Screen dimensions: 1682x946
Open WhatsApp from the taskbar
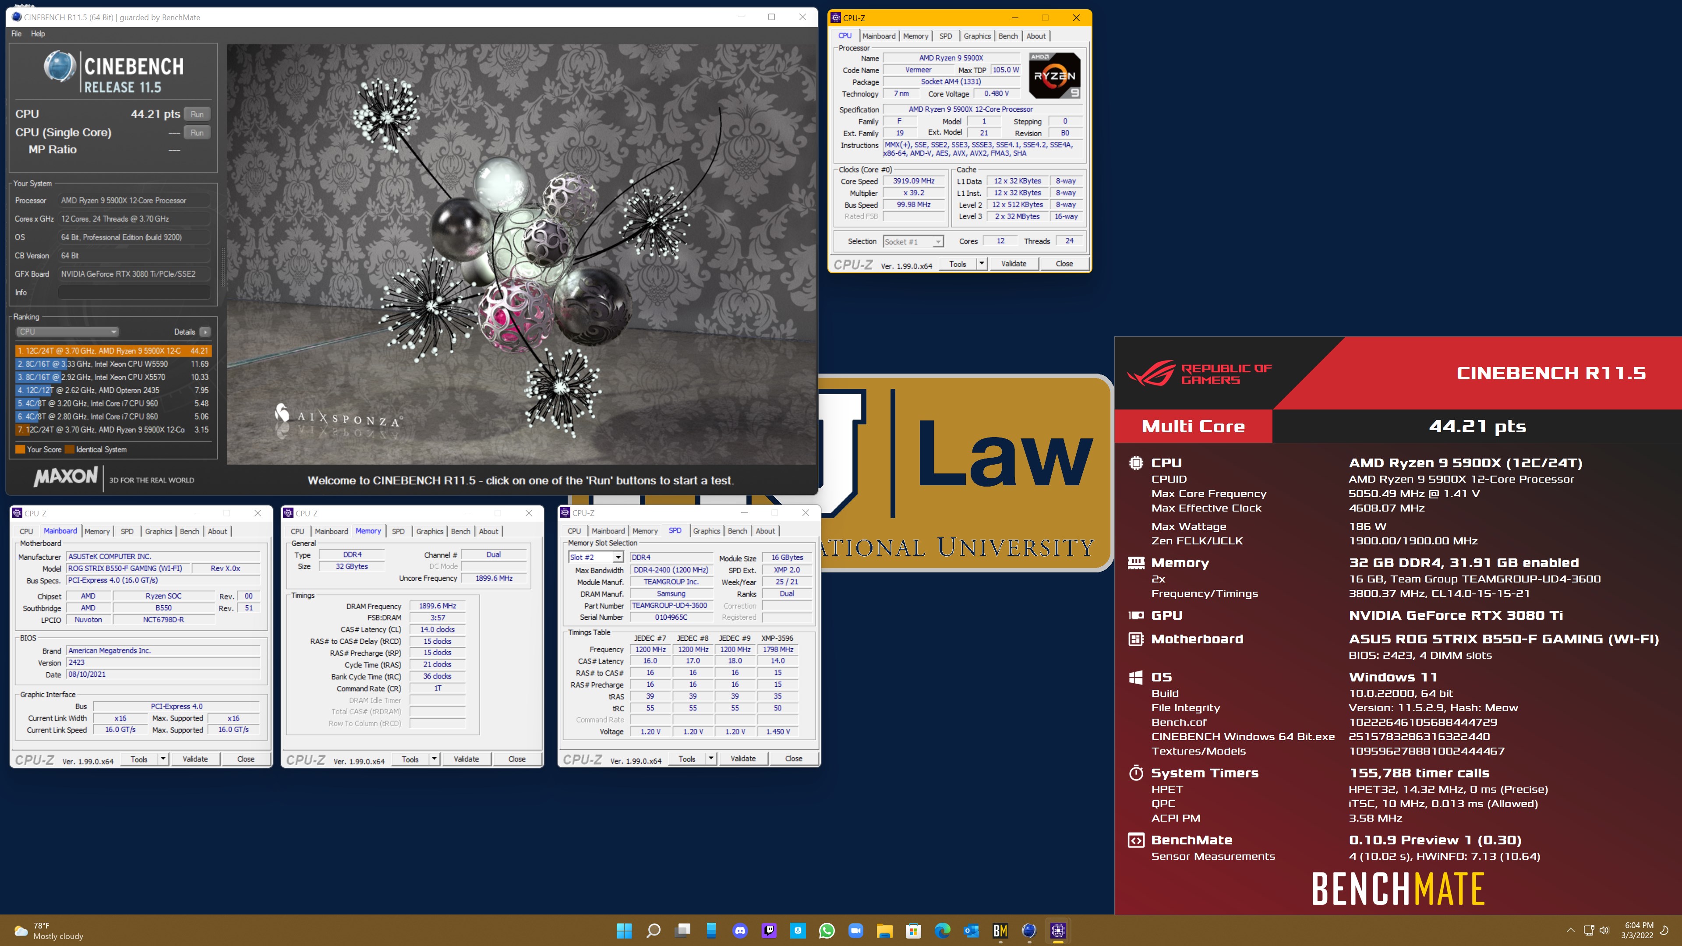pyautogui.click(x=827, y=930)
